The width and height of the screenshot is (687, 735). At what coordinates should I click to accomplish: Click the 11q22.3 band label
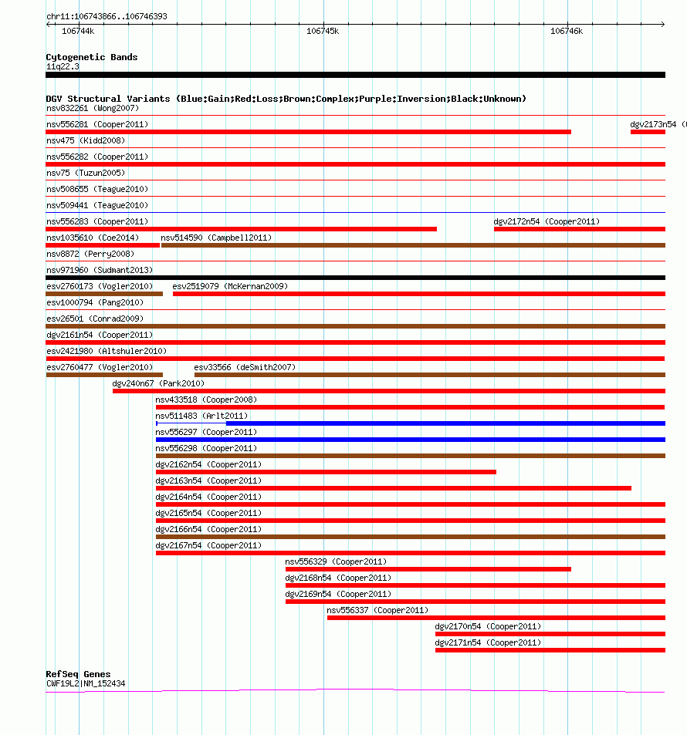(x=63, y=66)
